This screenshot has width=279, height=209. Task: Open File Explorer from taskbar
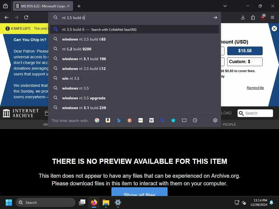106,202
